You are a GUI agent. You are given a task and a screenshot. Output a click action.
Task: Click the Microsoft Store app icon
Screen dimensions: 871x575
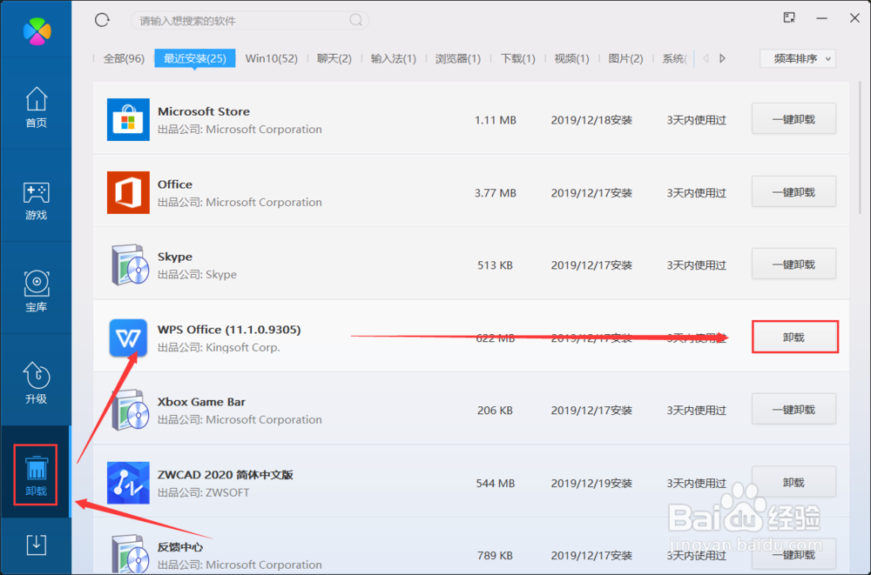point(128,119)
